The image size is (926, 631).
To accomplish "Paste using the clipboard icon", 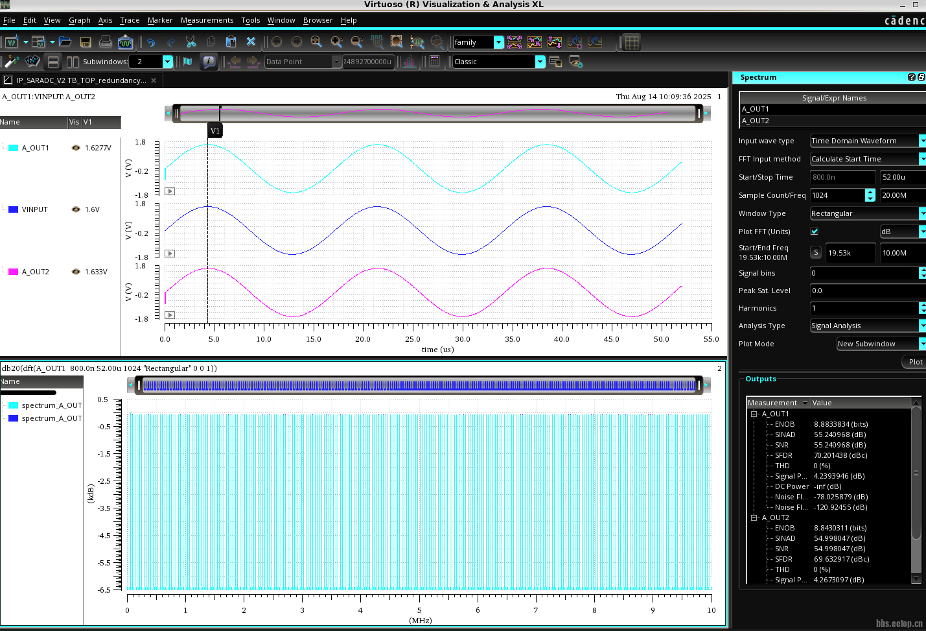I will 231,42.
